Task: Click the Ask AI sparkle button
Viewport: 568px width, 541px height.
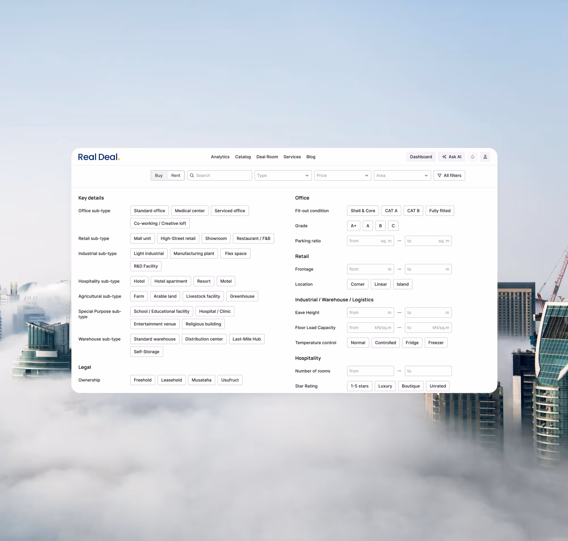Action: 452,157
